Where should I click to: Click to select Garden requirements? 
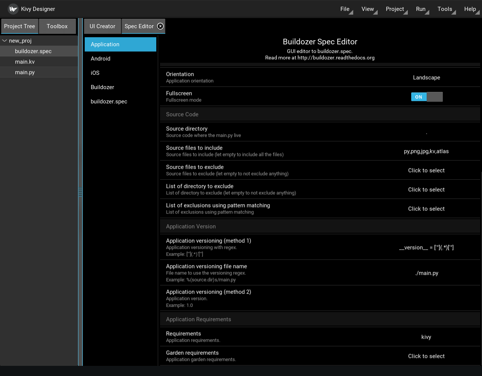[426, 356]
